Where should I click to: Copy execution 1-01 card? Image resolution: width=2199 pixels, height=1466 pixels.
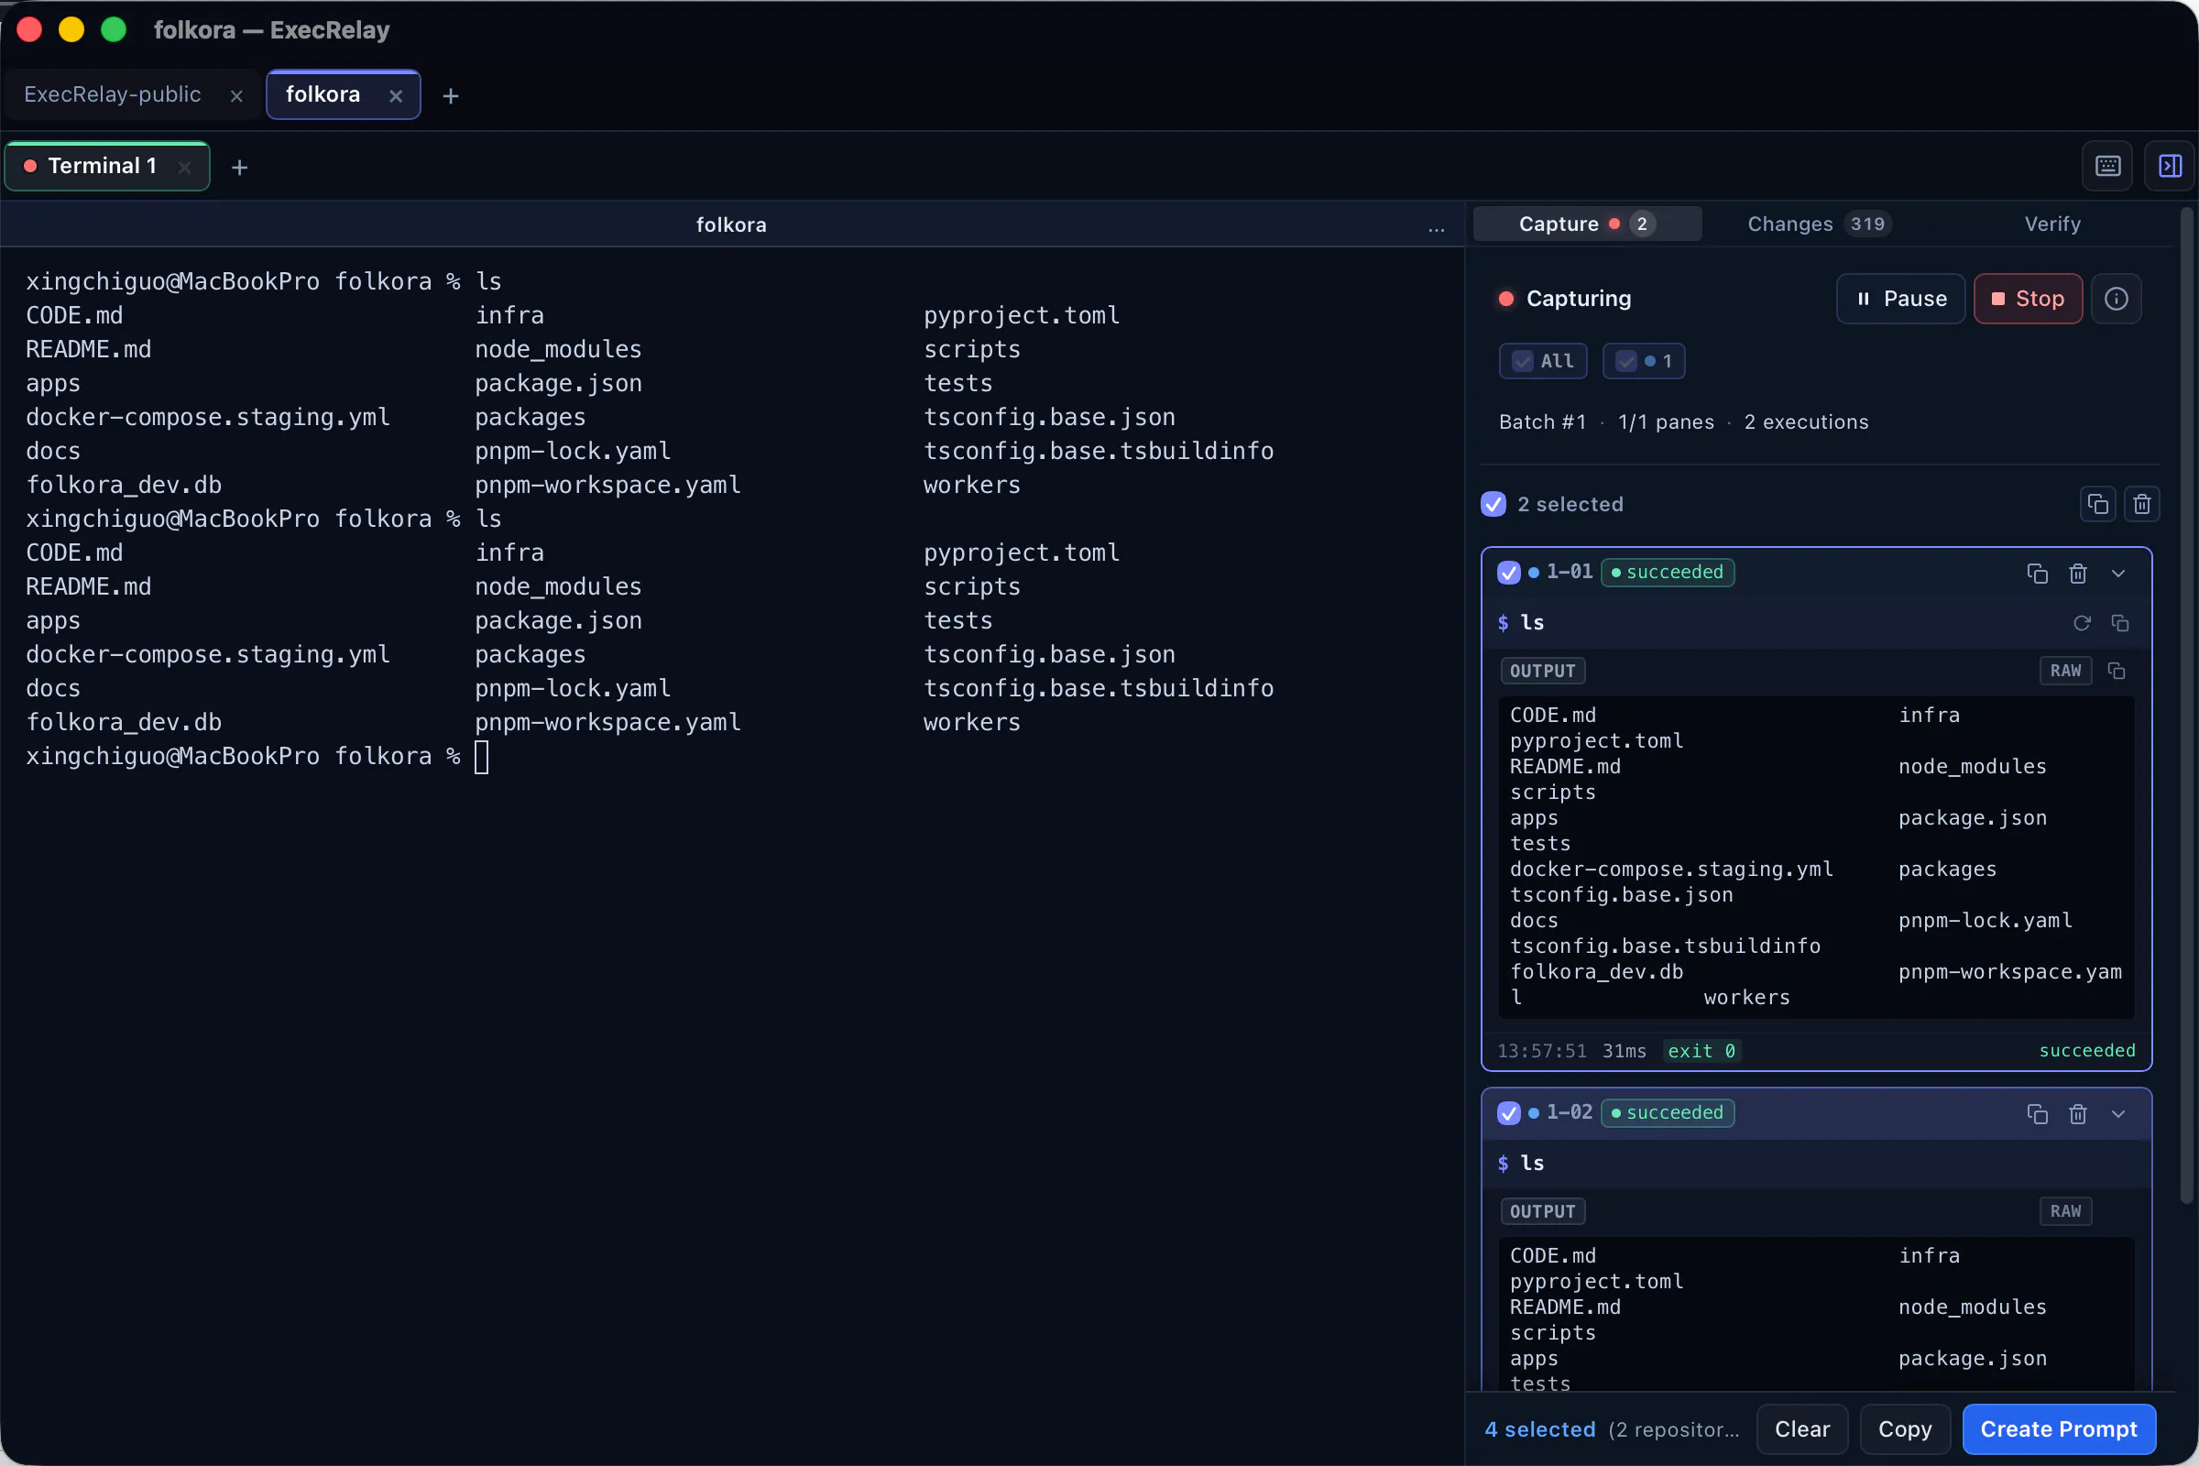pos(2036,574)
